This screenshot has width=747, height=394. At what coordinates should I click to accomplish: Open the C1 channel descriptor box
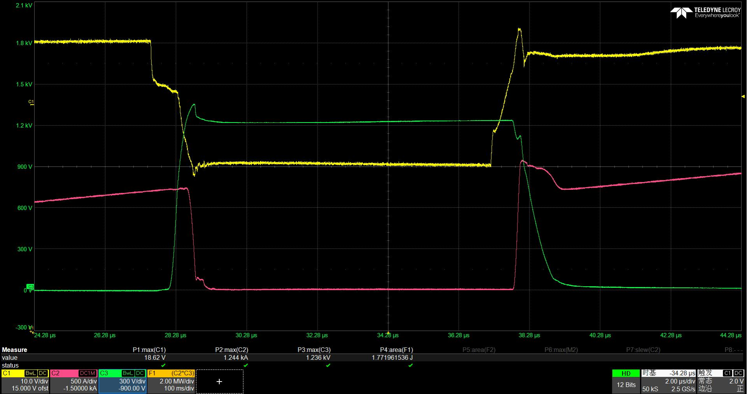click(x=25, y=381)
